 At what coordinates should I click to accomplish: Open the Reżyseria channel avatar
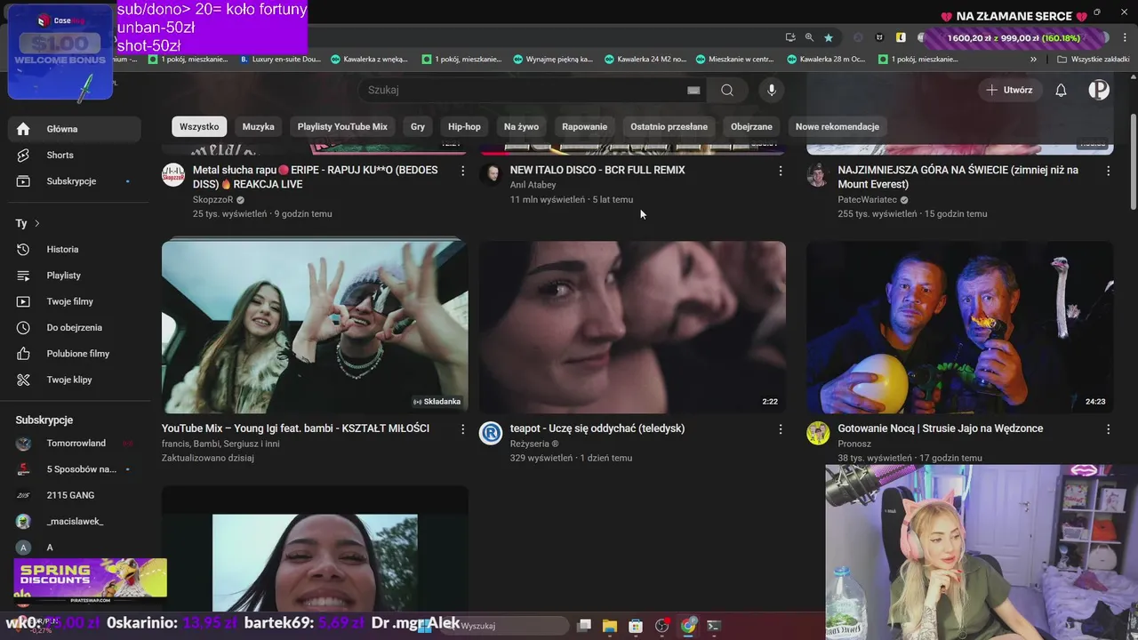point(491,433)
